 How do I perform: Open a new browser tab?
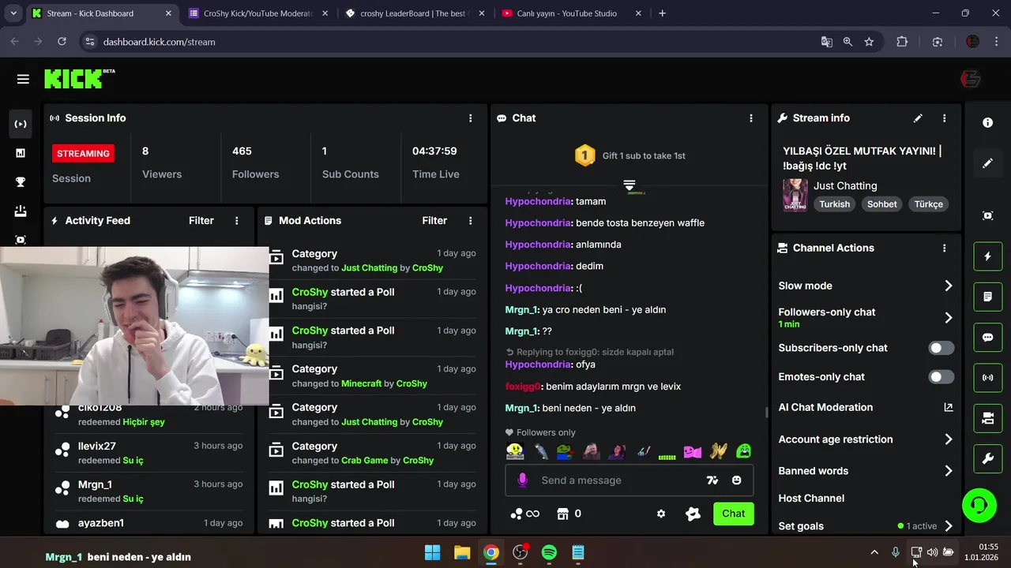point(662,13)
